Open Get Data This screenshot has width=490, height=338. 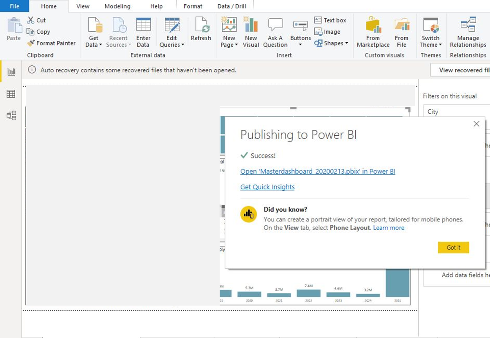click(x=94, y=32)
